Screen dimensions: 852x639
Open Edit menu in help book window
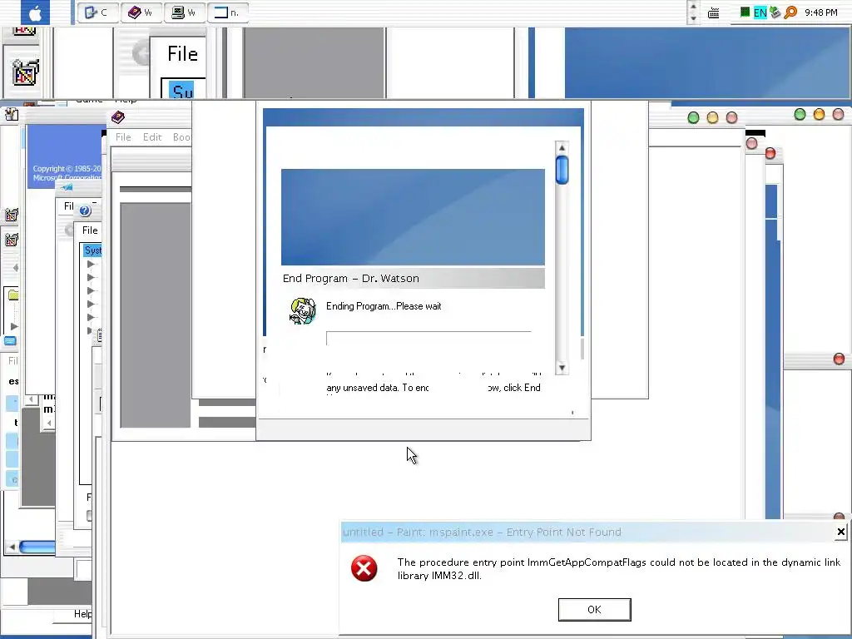[152, 137]
